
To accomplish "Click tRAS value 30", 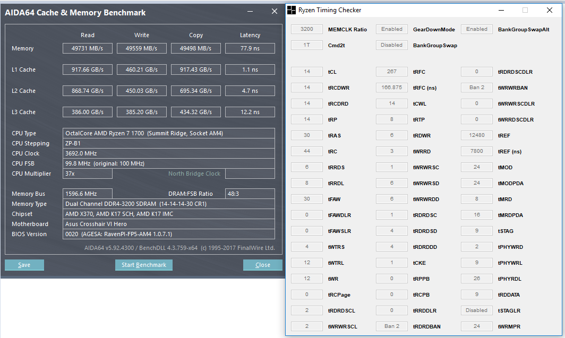I will click(x=307, y=135).
